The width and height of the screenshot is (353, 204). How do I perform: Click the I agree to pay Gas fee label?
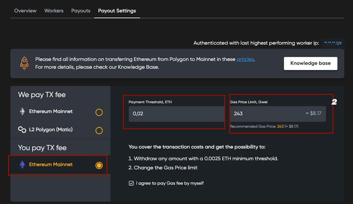170,183
